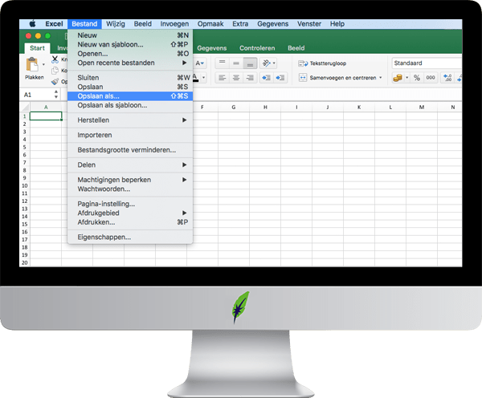Image resolution: width=482 pixels, height=398 pixels.
Task: Click the scissors cut icon
Action: 55,59
